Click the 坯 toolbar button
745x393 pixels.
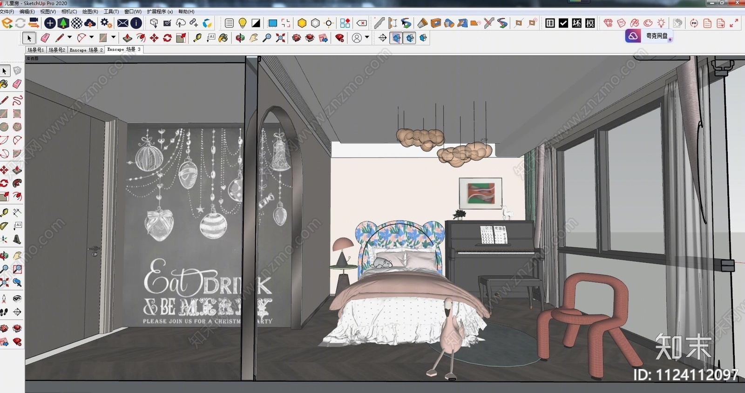577,23
